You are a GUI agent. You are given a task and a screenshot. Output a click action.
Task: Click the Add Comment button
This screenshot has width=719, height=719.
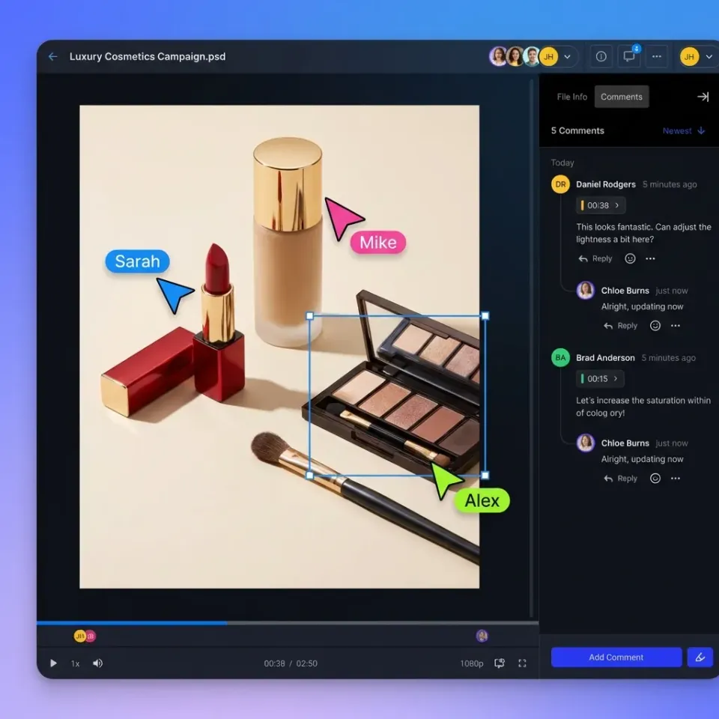point(616,657)
